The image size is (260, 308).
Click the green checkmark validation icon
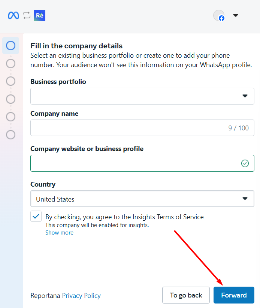pos(245,163)
